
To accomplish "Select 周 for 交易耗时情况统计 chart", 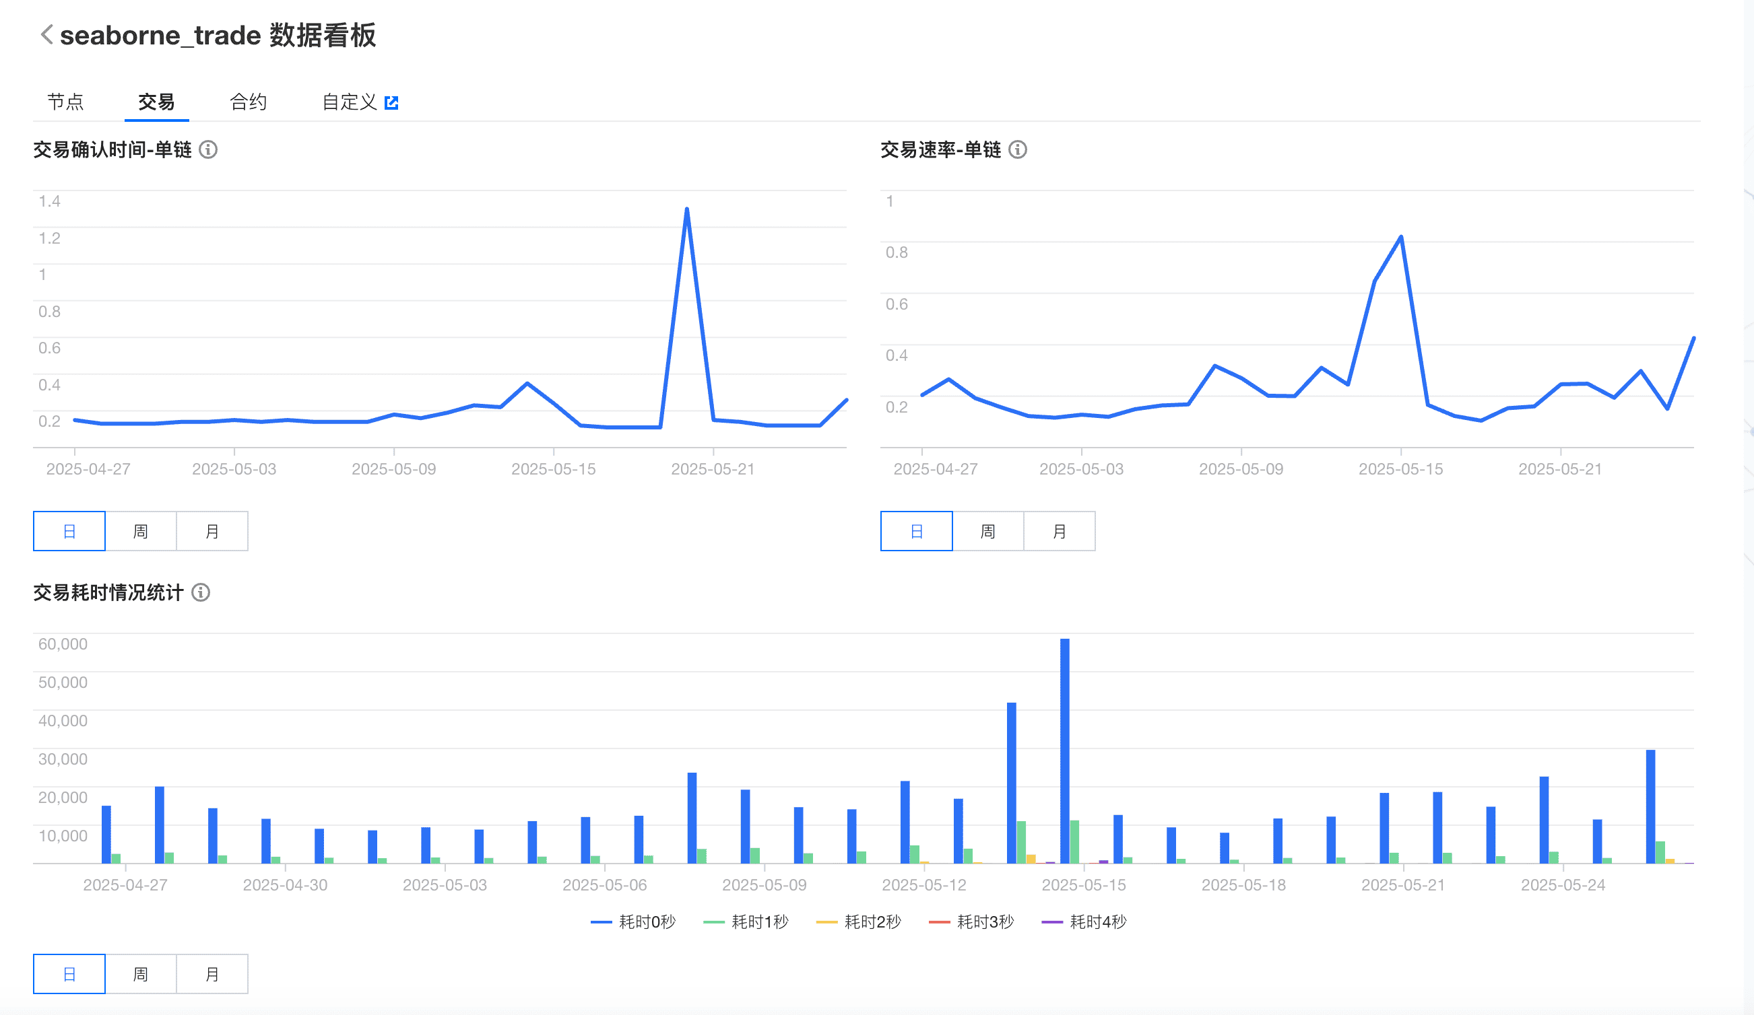I will point(141,974).
